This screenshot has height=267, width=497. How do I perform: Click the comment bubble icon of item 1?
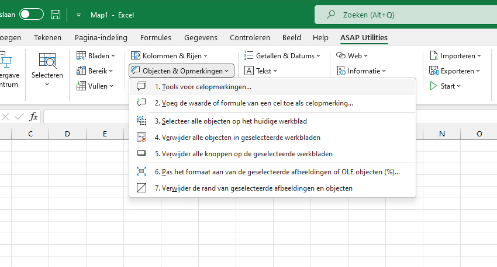[x=141, y=86]
